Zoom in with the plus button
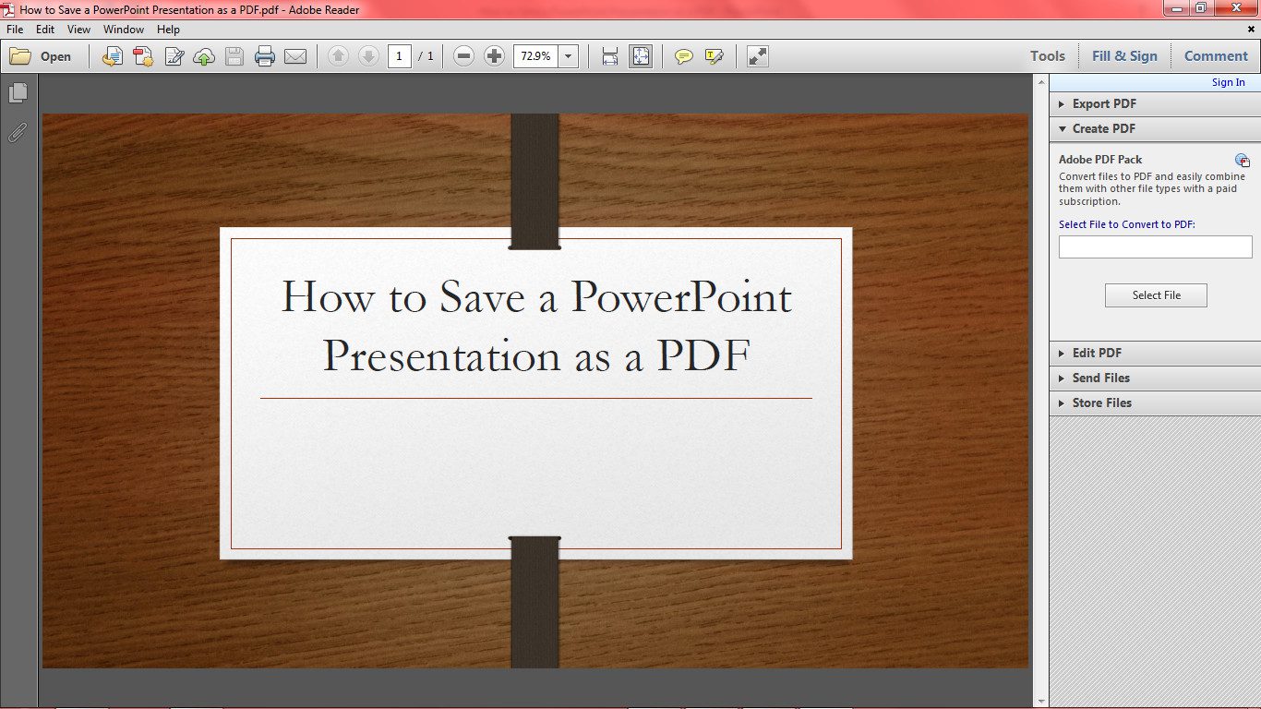1261x709 pixels. [494, 56]
